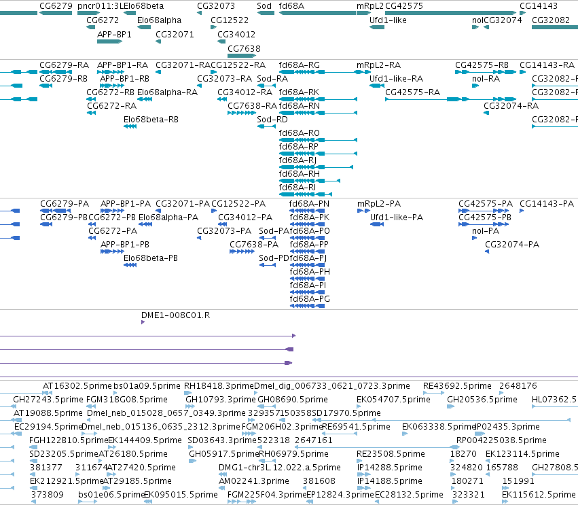578x505 pixels.
Task: Select transcript CG32074-RA
Action: [x=511, y=106]
